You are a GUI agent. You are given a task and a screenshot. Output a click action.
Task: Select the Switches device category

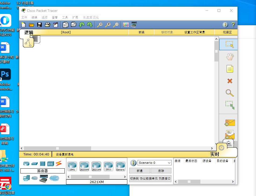click(34, 163)
